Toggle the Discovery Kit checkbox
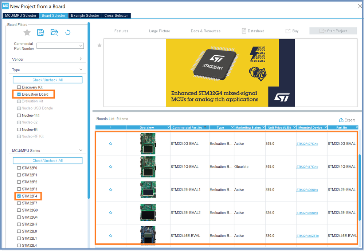Image resolution: width=364 pixels, height=251 pixels. pos(19,87)
